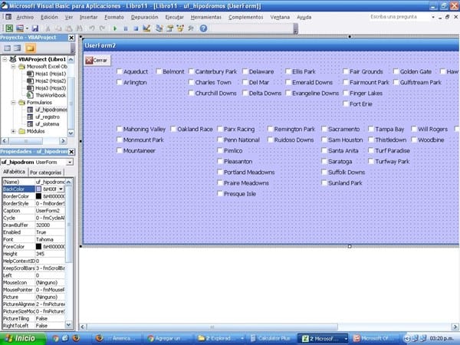
Task: Check the Aqueduct checkbox
Action: 120,71
